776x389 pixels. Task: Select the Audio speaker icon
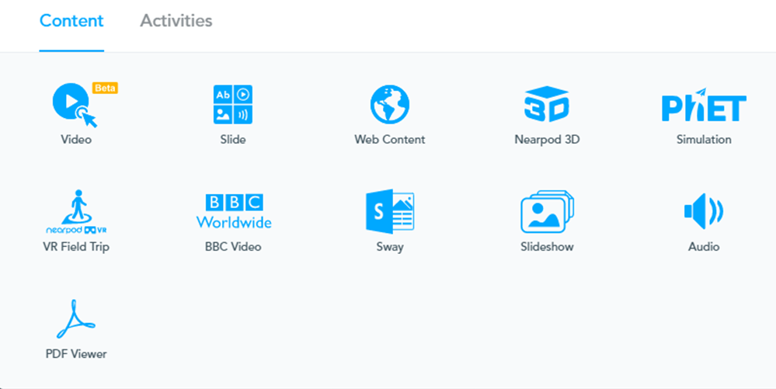point(704,211)
